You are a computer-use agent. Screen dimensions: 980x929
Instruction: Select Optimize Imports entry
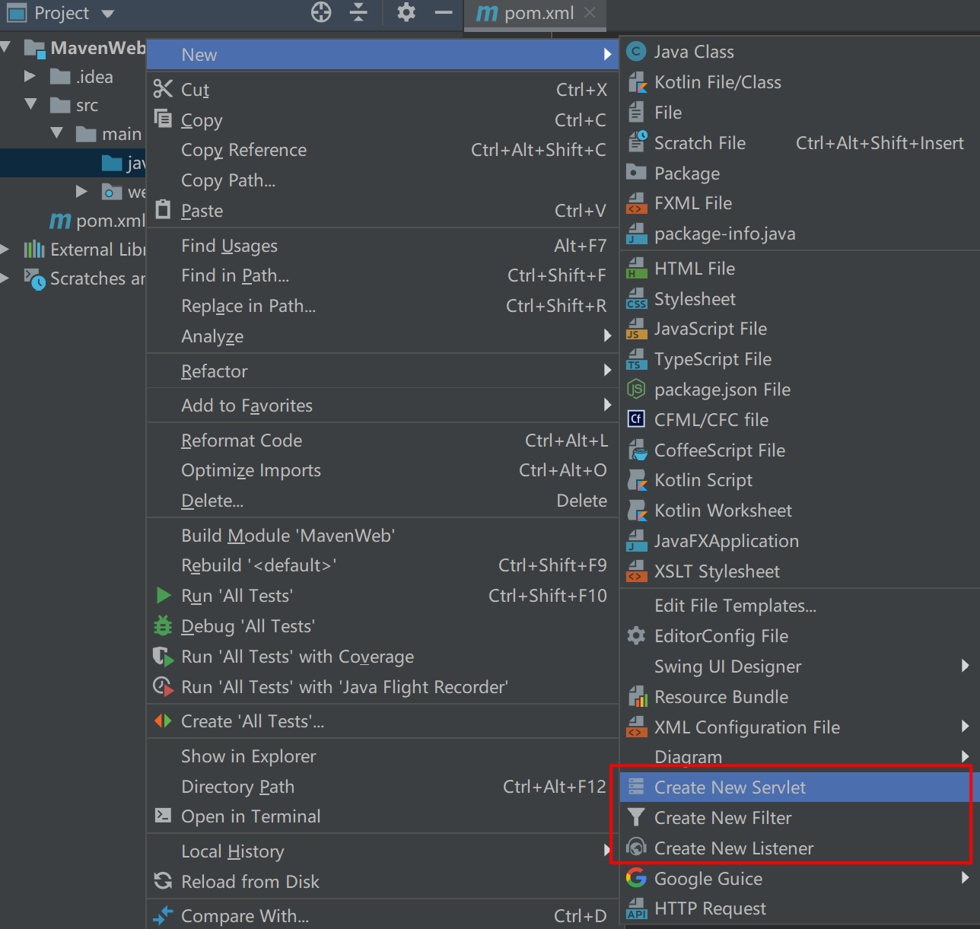tap(383, 470)
